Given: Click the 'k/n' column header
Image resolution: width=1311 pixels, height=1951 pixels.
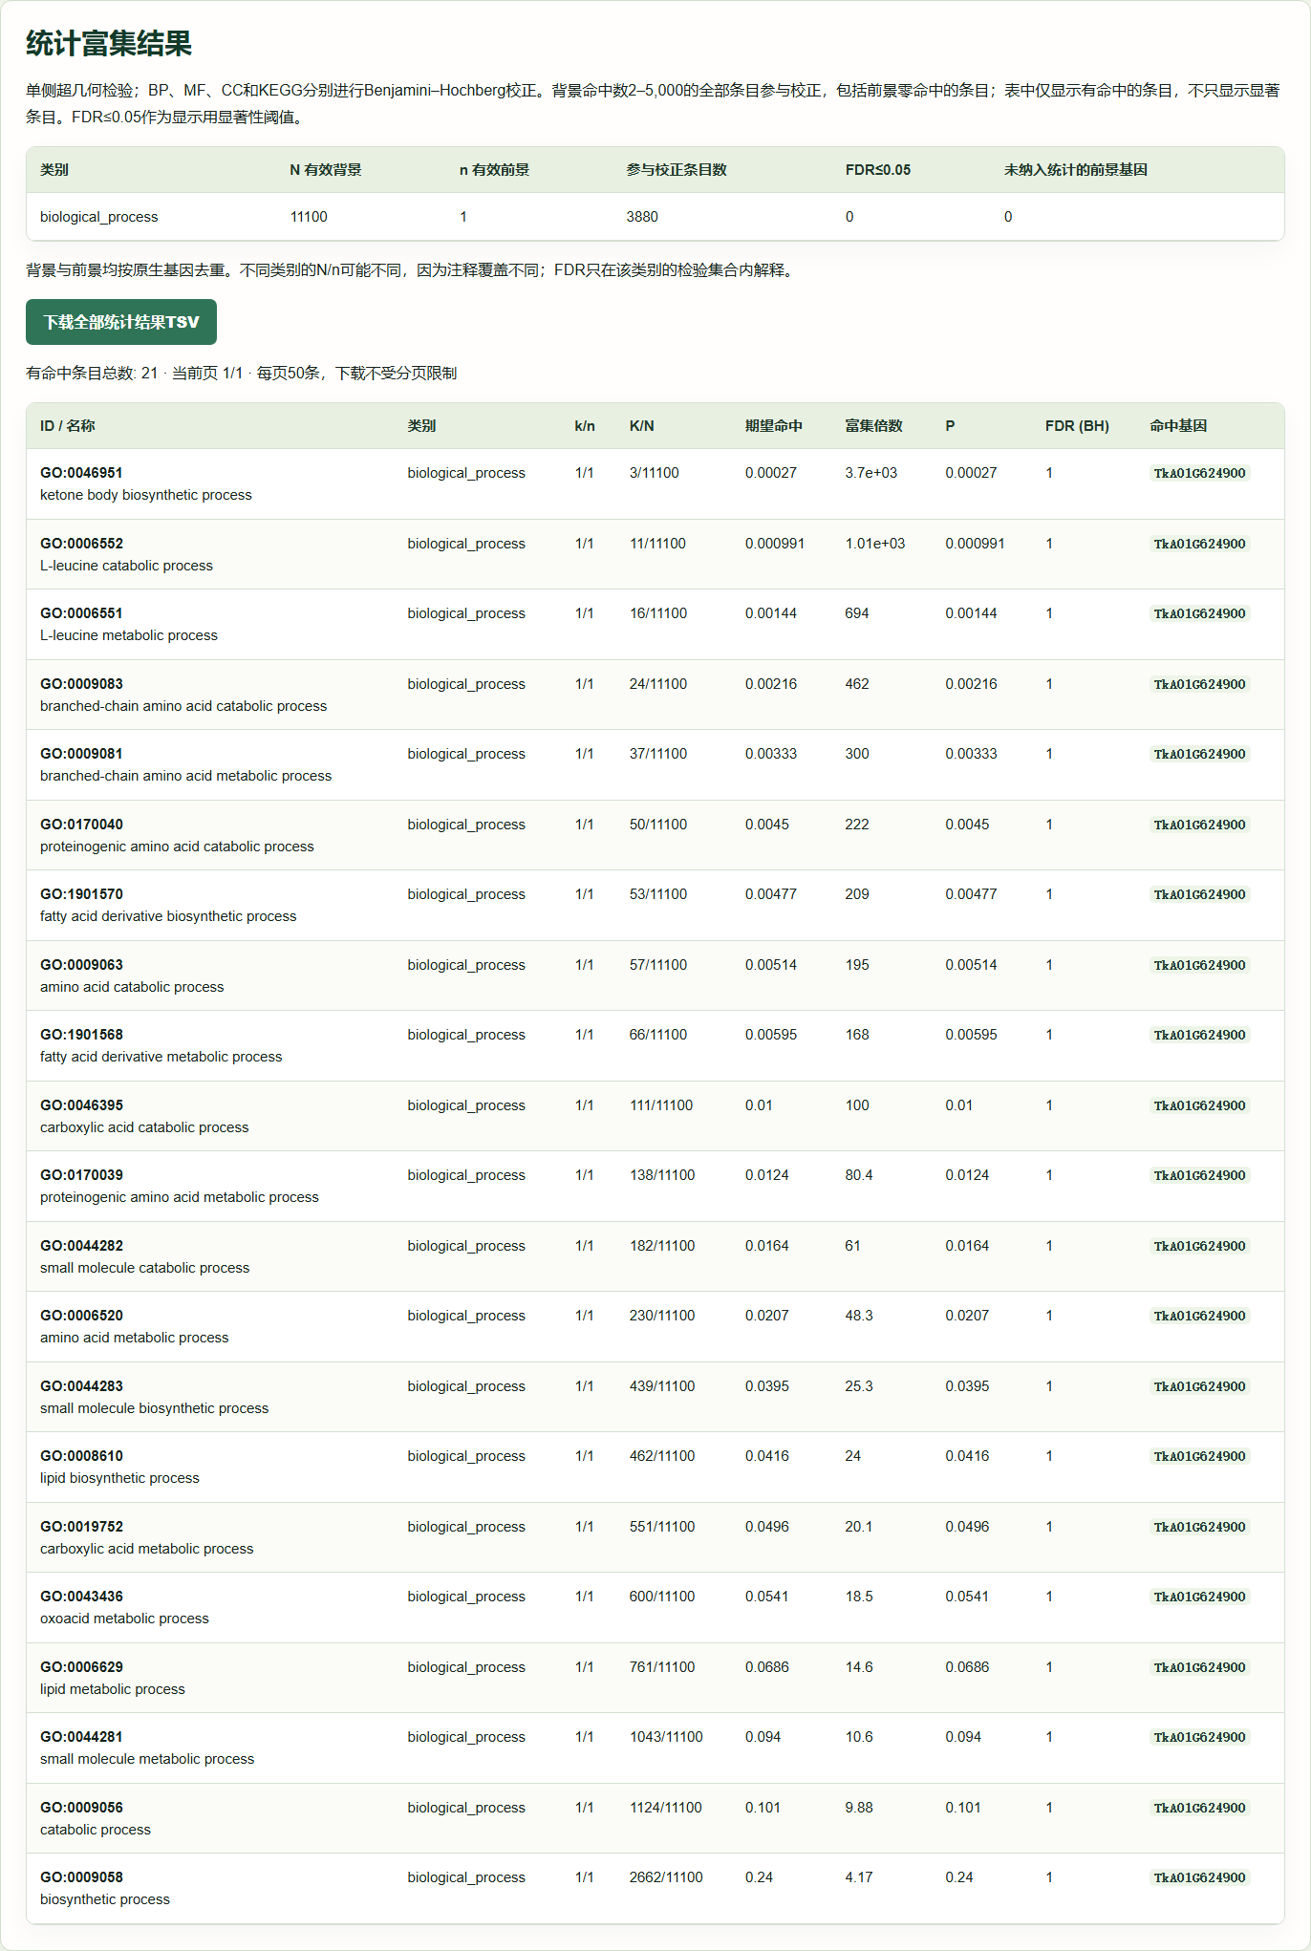Looking at the screenshot, I should point(585,426).
